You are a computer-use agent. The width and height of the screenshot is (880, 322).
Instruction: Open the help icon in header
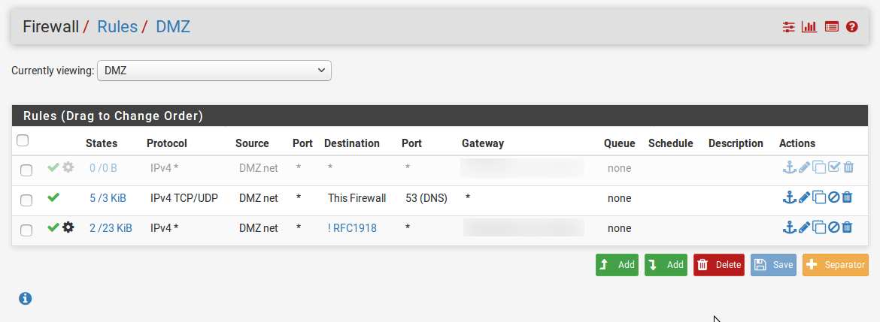tap(851, 26)
